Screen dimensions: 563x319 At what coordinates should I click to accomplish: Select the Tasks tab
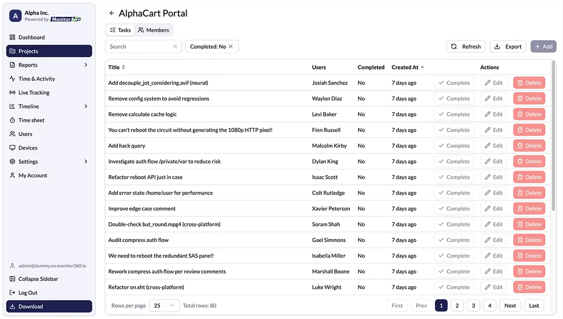(x=120, y=30)
